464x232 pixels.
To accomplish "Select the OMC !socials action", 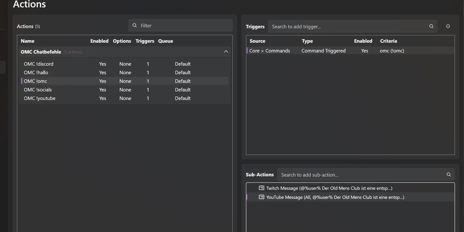I will click(124, 90).
